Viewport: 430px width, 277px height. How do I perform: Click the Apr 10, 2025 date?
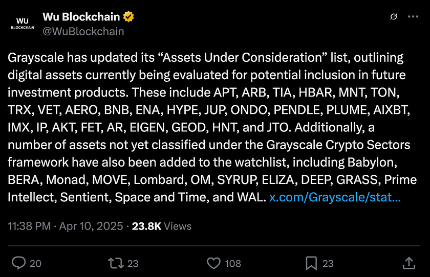pos(91,226)
